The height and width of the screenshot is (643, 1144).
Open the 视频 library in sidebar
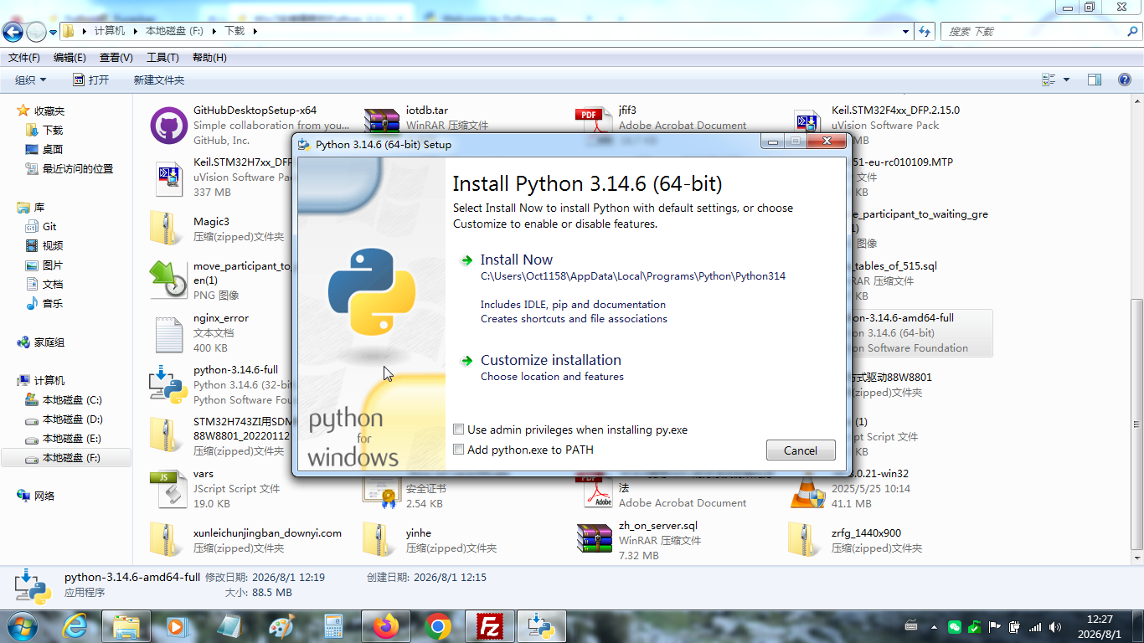[x=44, y=246]
